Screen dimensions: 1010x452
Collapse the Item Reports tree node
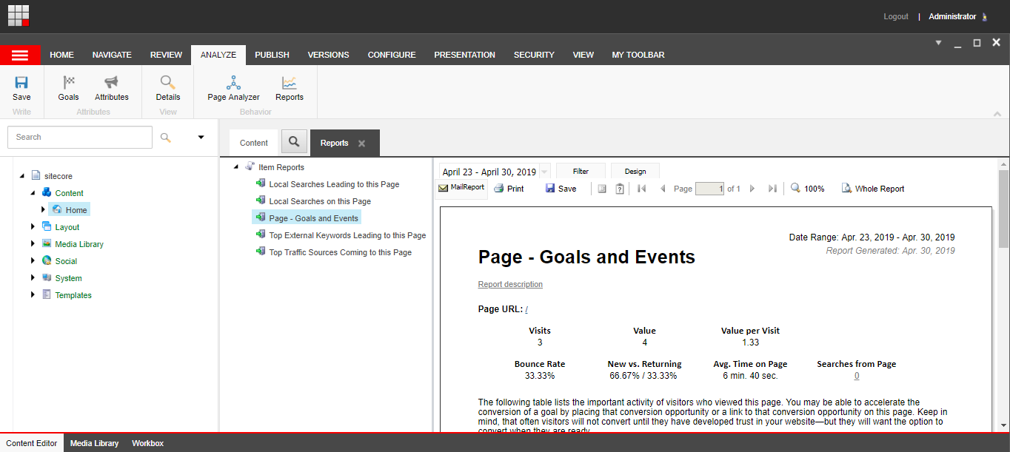click(x=236, y=167)
